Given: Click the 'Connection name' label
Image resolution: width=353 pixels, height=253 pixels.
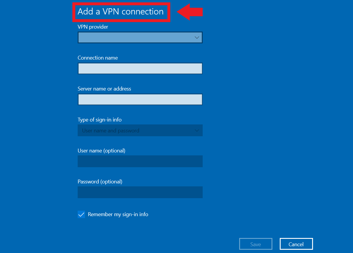Looking at the screenshot, I should tap(98, 58).
